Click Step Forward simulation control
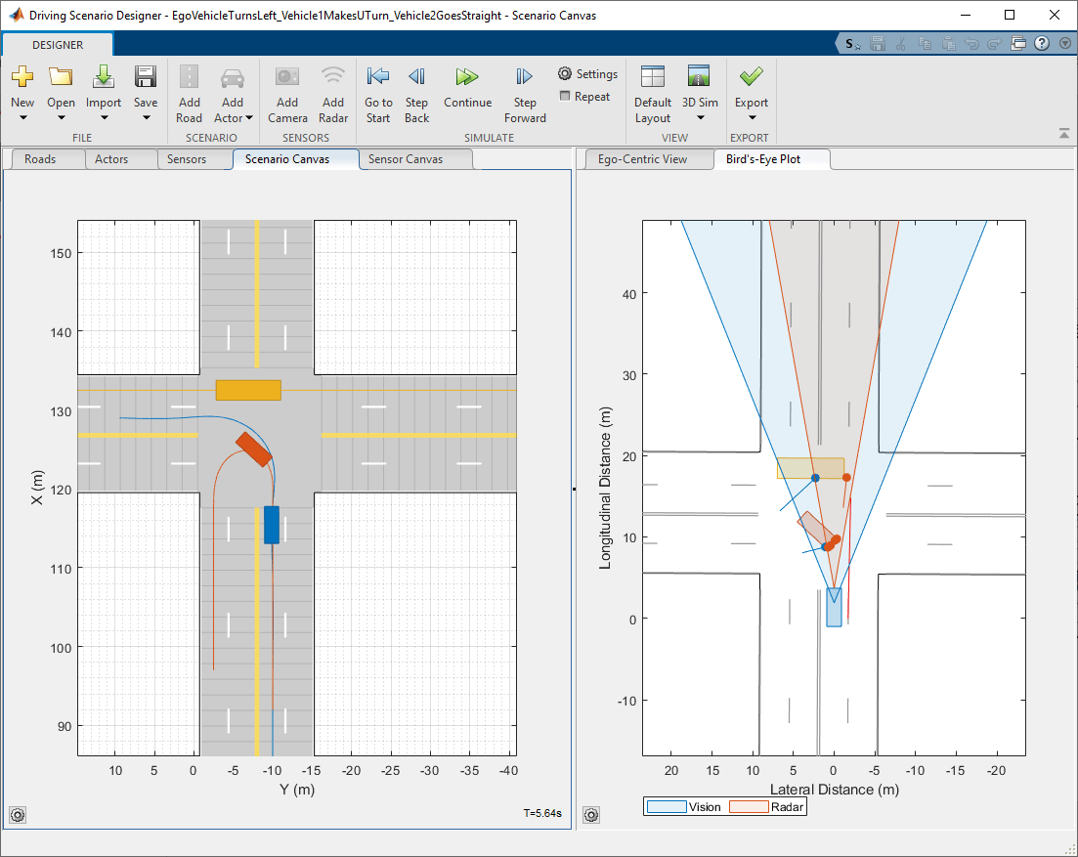The height and width of the screenshot is (857, 1078). pos(524,93)
